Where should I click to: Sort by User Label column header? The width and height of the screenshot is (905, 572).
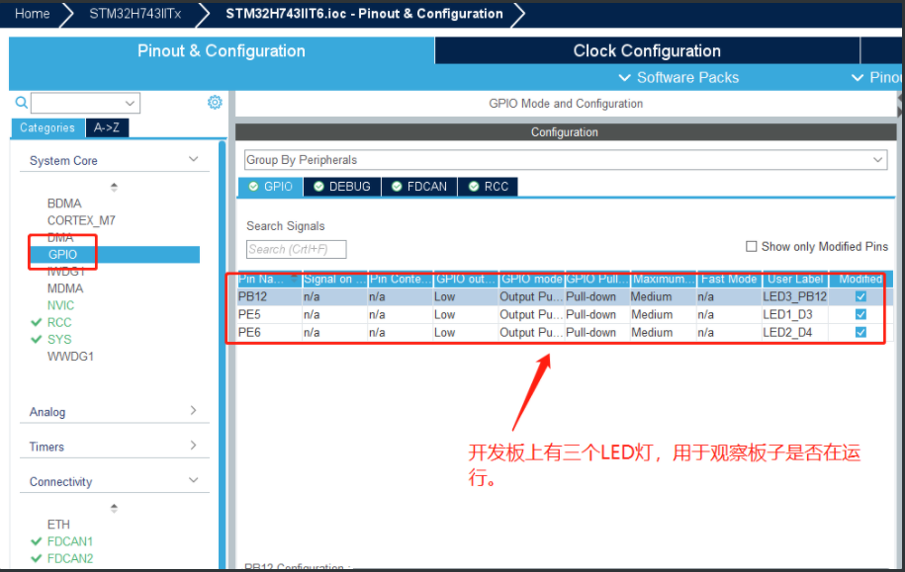795,279
